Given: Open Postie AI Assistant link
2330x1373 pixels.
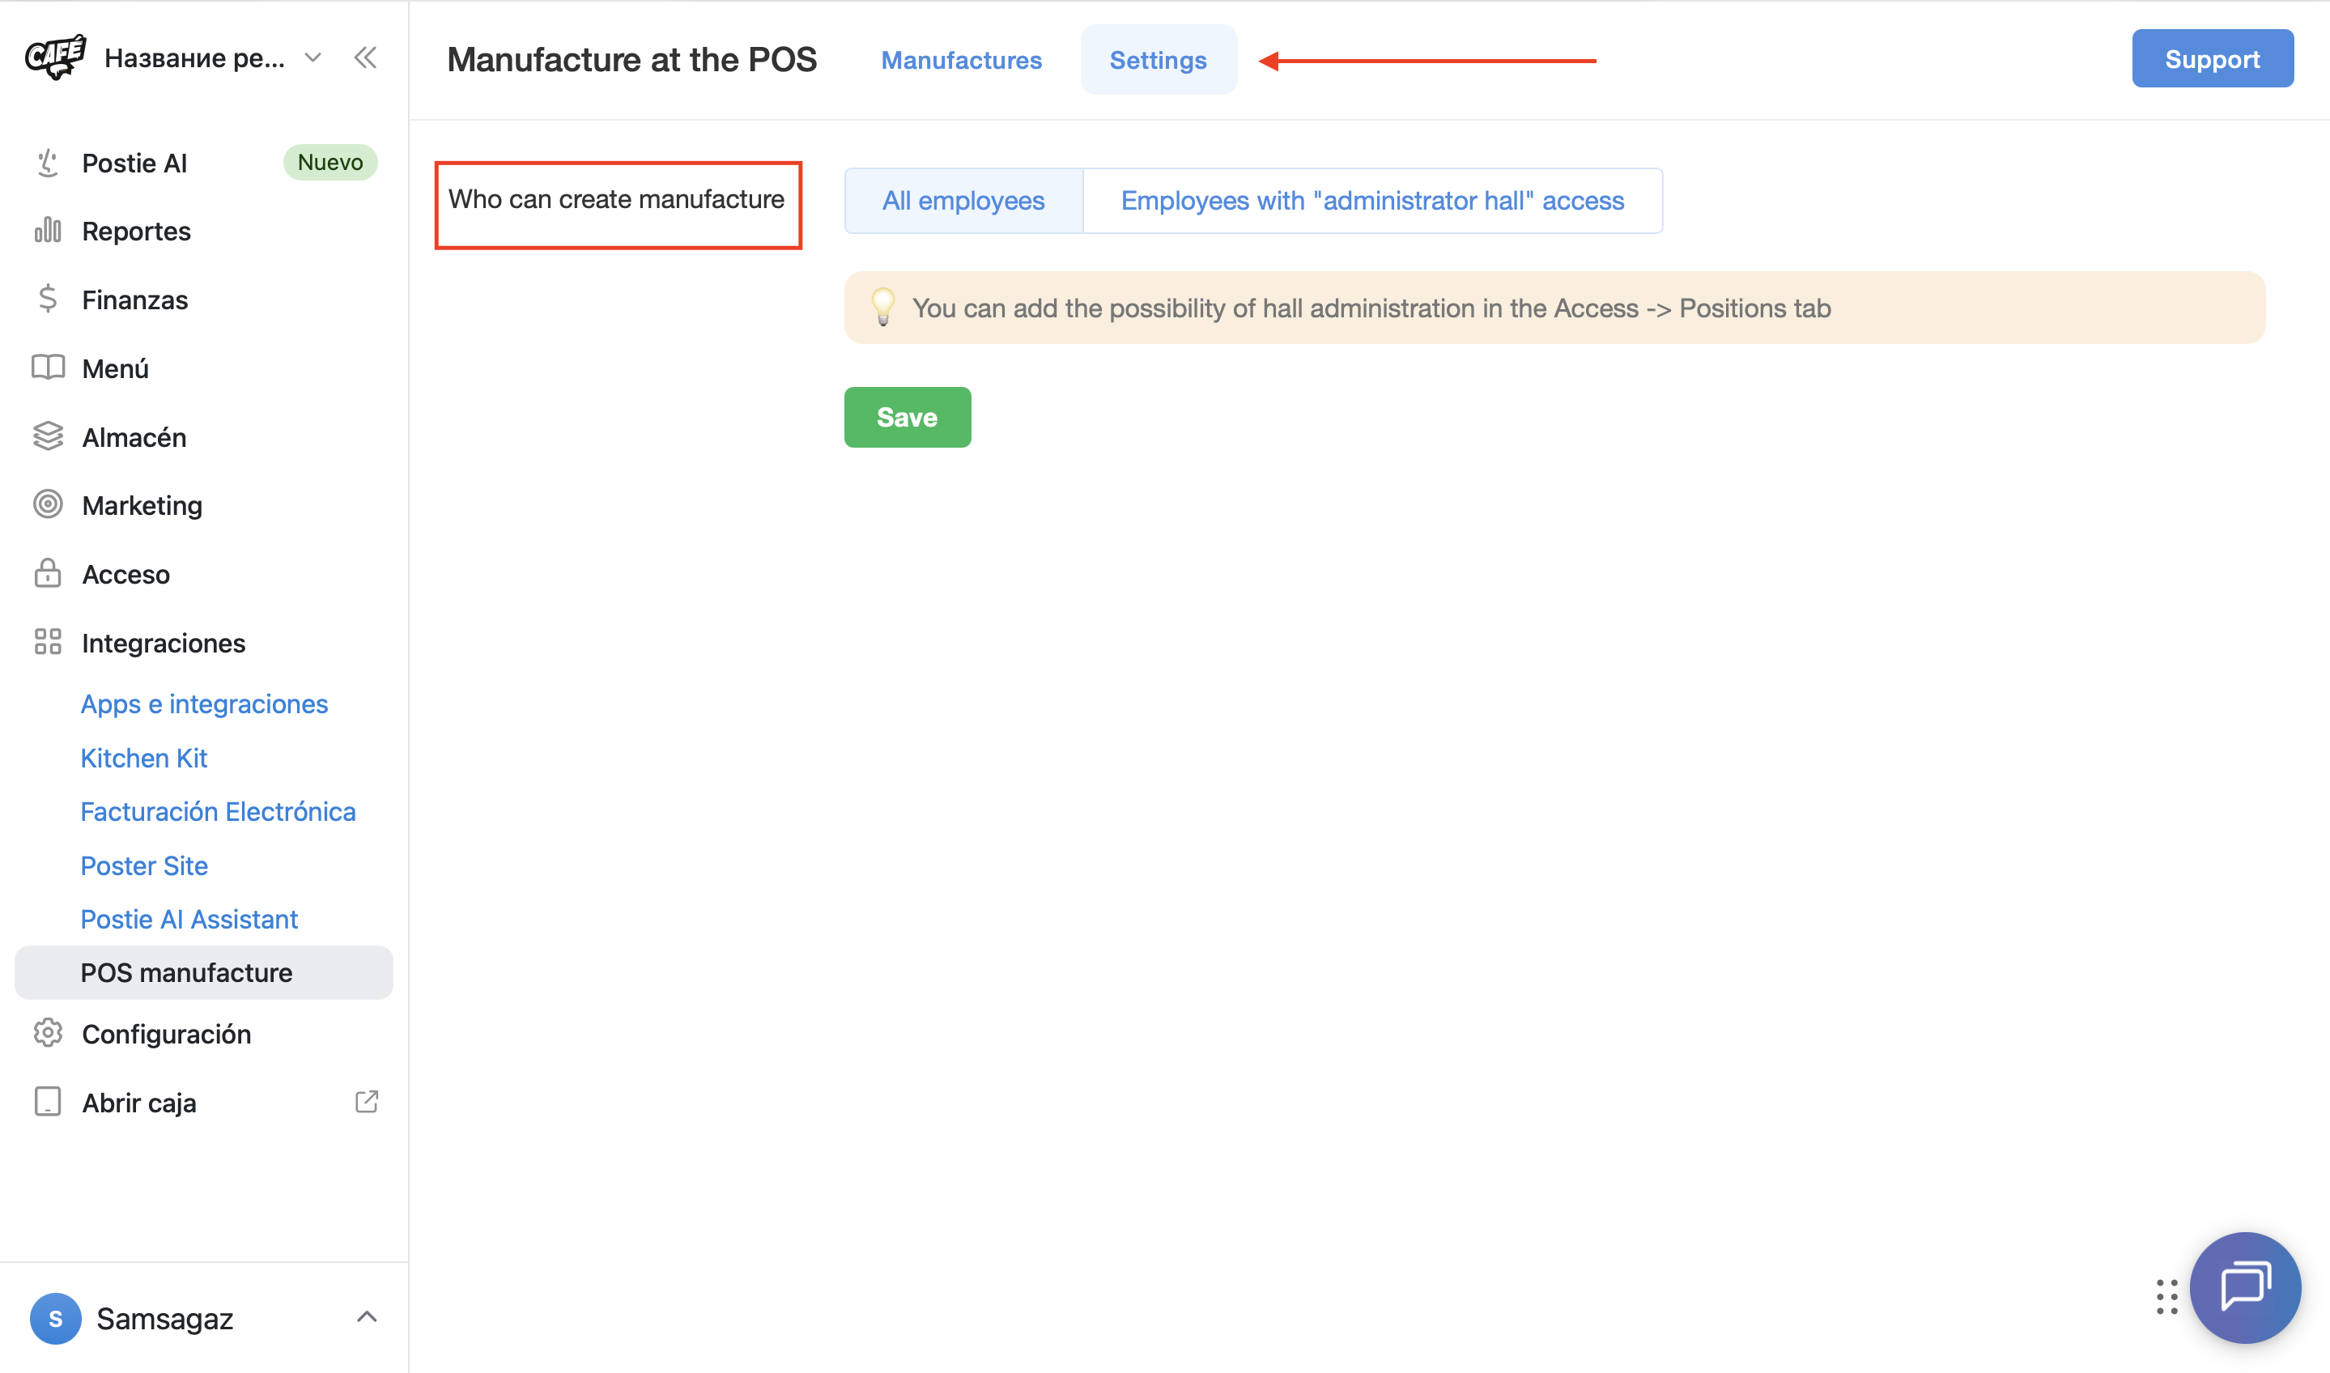Looking at the screenshot, I should pos(189,920).
